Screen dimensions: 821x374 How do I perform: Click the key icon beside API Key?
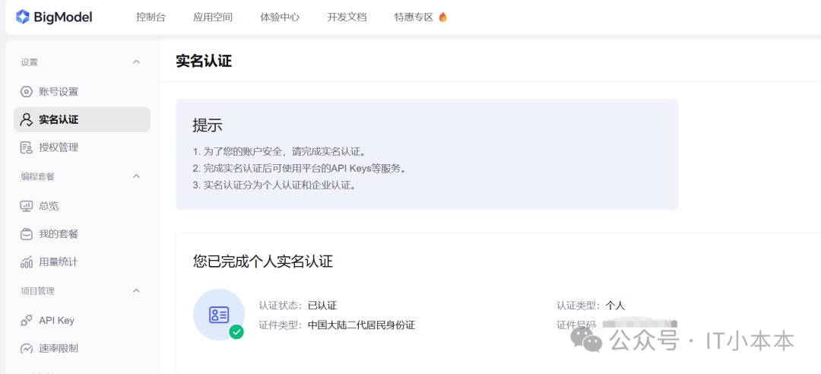(26, 320)
